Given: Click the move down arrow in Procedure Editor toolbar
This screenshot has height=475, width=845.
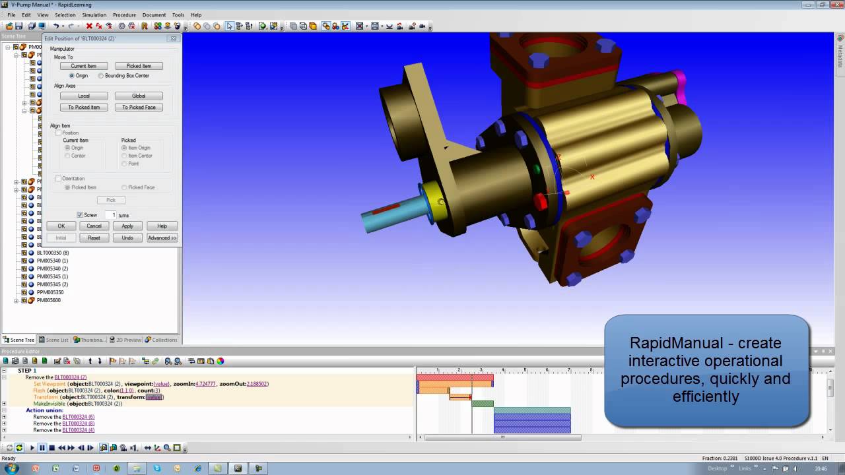Looking at the screenshot, I should 100,361.
